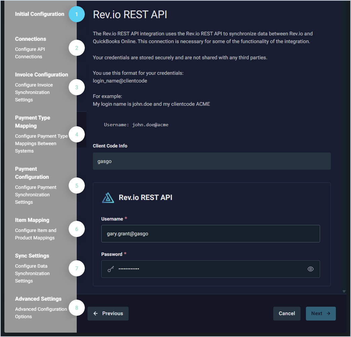Click the Client Code Info field
Viewport: 351px width, 337px height.
tap(212, 161)
